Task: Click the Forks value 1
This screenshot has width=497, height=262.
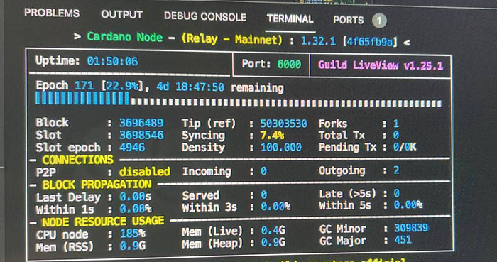Action: [x=396, y=124]
